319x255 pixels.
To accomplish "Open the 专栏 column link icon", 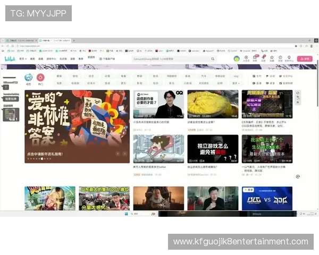I will [x=257, y=76].
